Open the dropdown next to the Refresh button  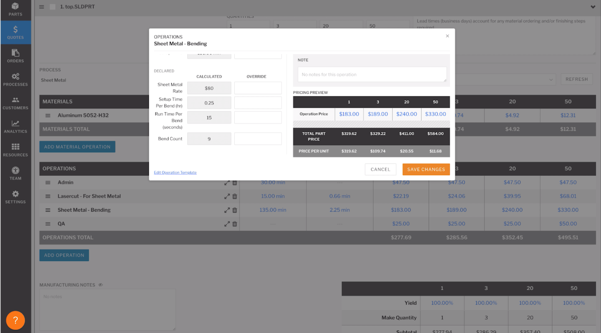(x=551, y=79)
